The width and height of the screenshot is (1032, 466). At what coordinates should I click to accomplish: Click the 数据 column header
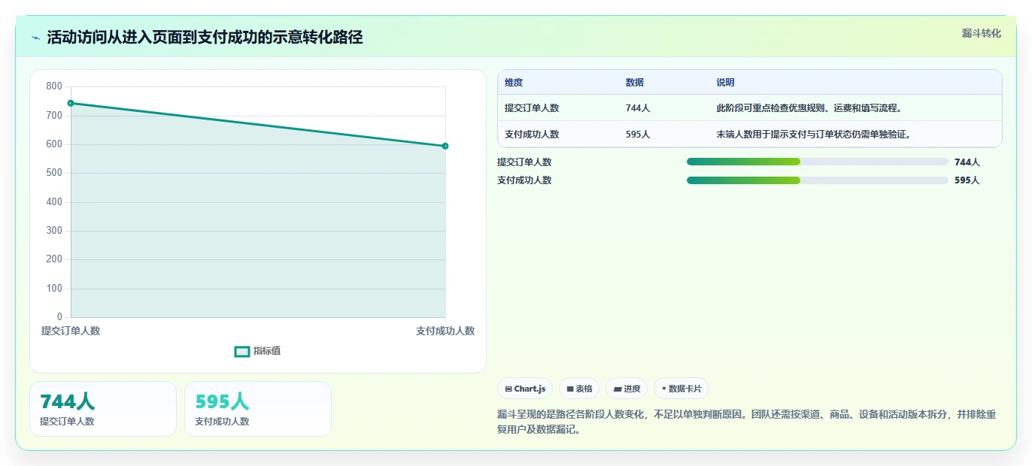(x=635, y=83)
